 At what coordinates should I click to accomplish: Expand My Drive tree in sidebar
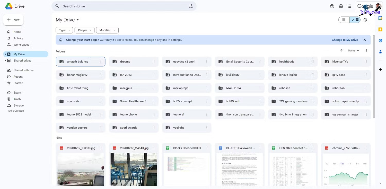[5, 54]
